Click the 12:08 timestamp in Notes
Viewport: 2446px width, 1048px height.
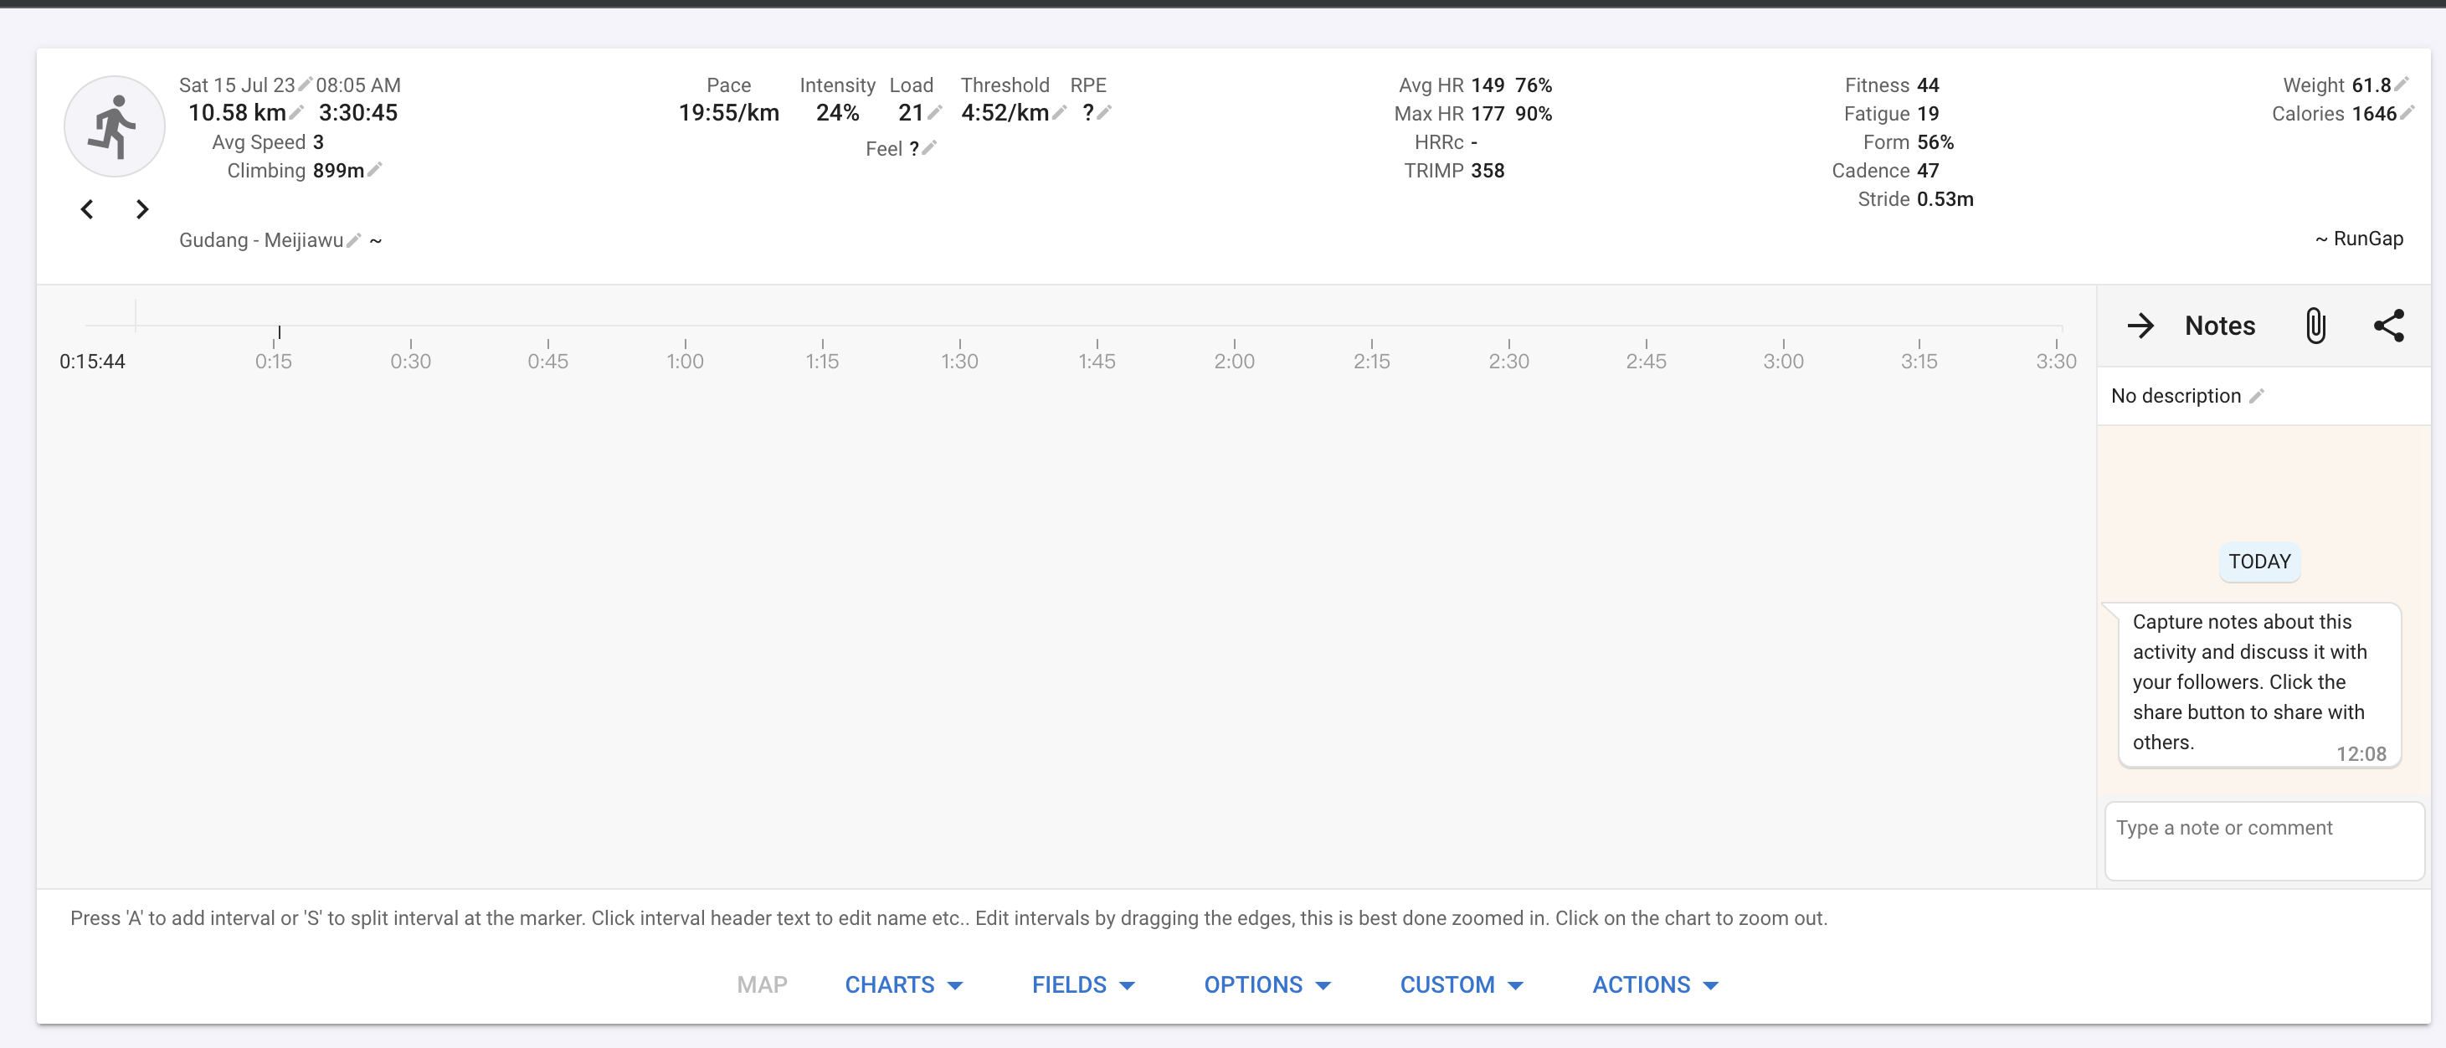pos(2361,753)
